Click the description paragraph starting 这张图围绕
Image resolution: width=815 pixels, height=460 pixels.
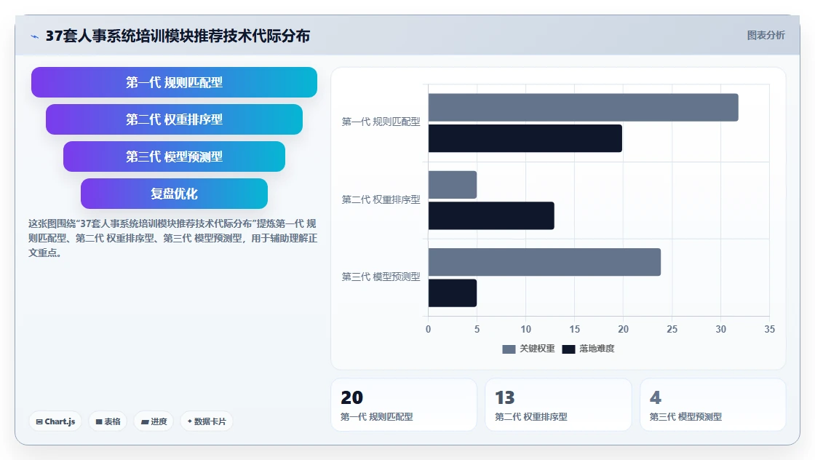(x=172, y=238)
